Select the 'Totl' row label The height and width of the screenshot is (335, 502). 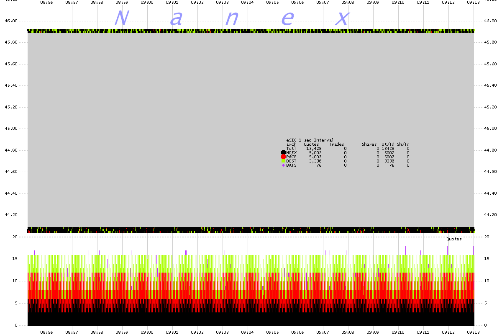(x=291, y=148)
